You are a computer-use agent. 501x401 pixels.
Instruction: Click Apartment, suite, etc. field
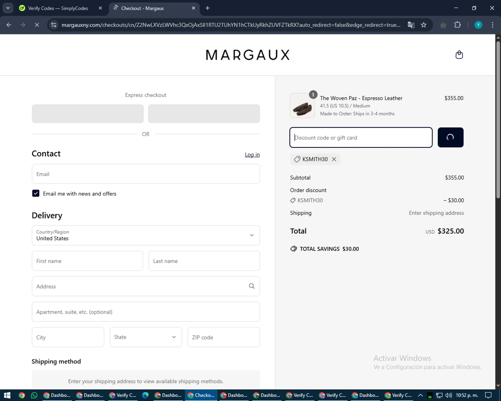146,312
